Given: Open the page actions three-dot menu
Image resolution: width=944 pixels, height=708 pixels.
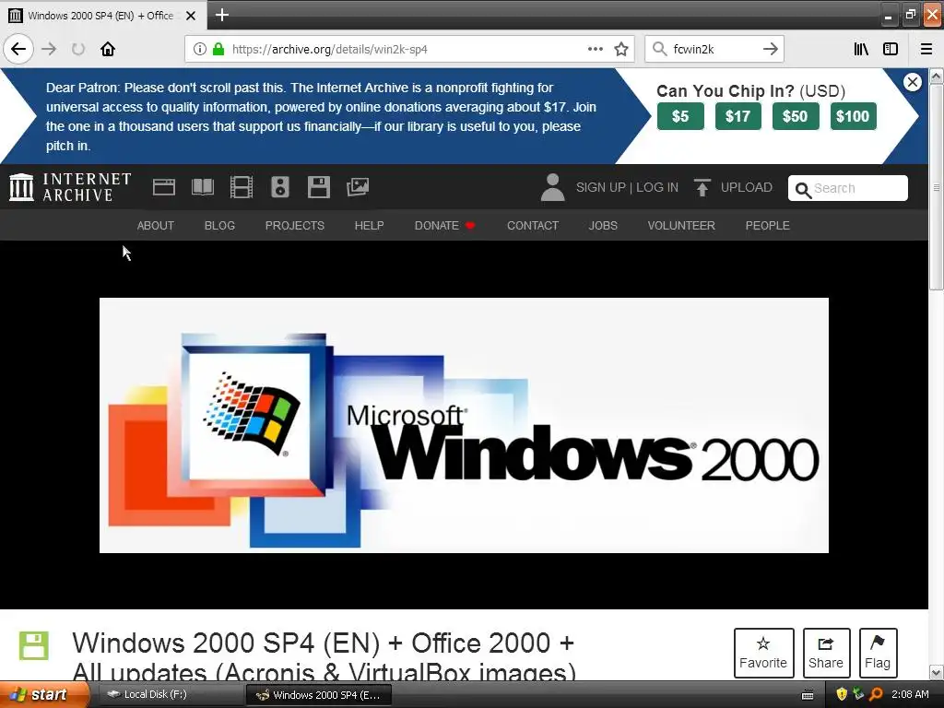Looking at the screenshot, I should (x=595, y=49).
